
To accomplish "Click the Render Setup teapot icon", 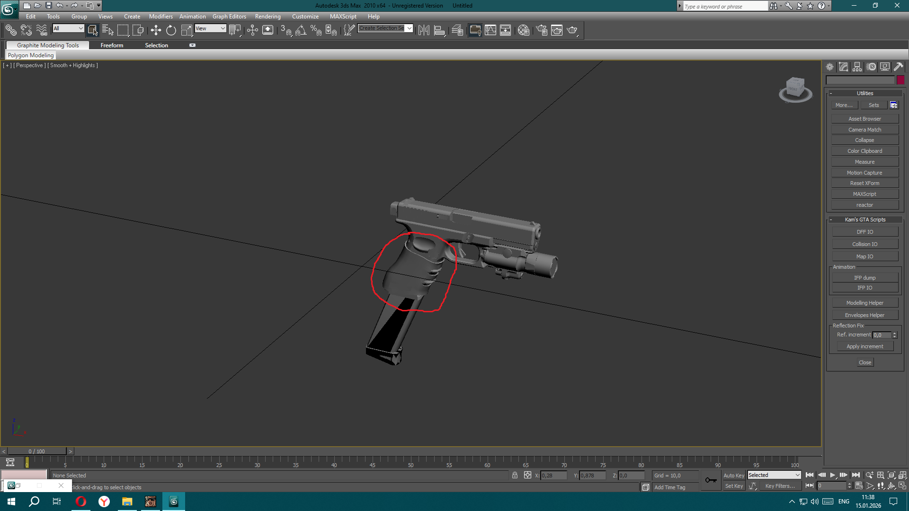I will click(542, 30).
